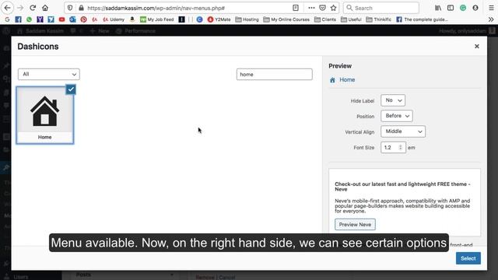
Task: Open Facebook bookmark icon
Action: tap(19, 19)
